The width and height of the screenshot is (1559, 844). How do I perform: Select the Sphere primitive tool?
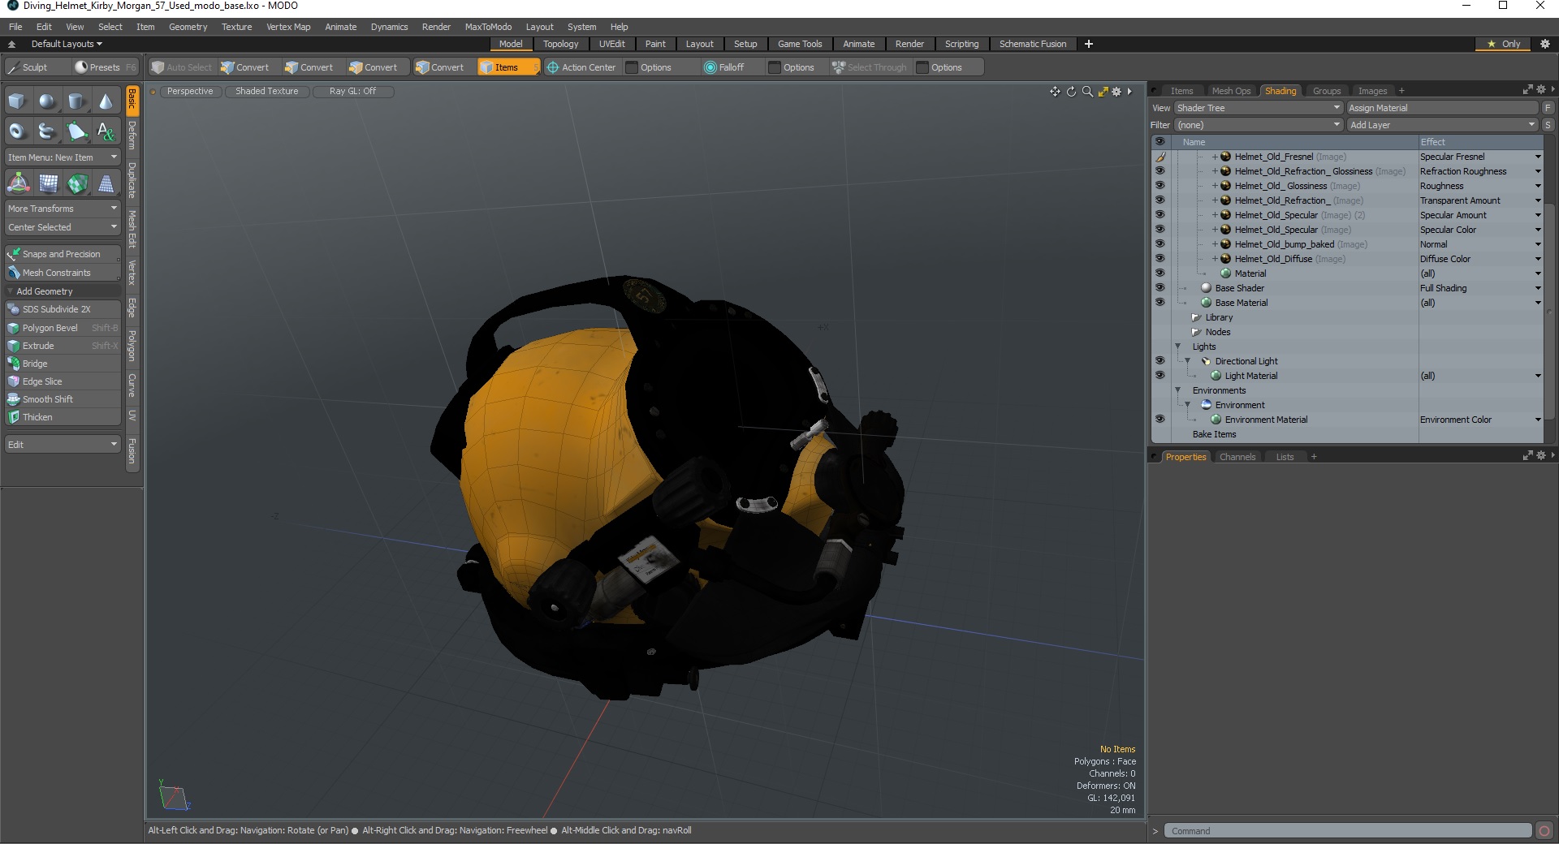click(x=47, y=101)
